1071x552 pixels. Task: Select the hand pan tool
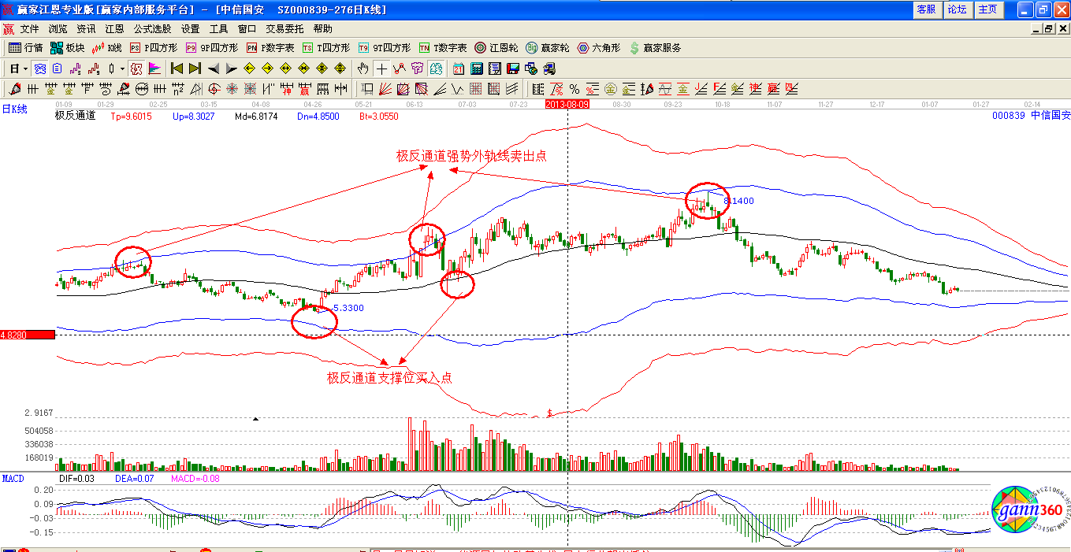click(x=363, y=69)
